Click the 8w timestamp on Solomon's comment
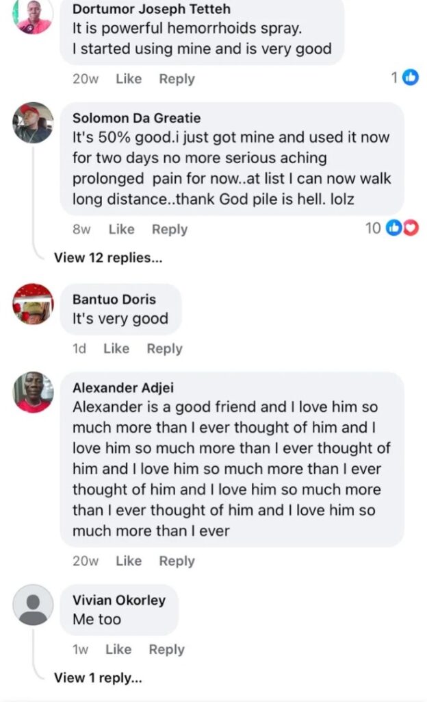Screen dimensions: 427x702 [x=81, y=230]
